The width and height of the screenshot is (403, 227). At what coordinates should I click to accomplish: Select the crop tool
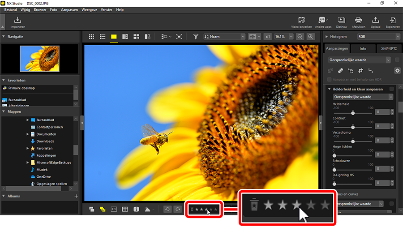tap(360, 70)
